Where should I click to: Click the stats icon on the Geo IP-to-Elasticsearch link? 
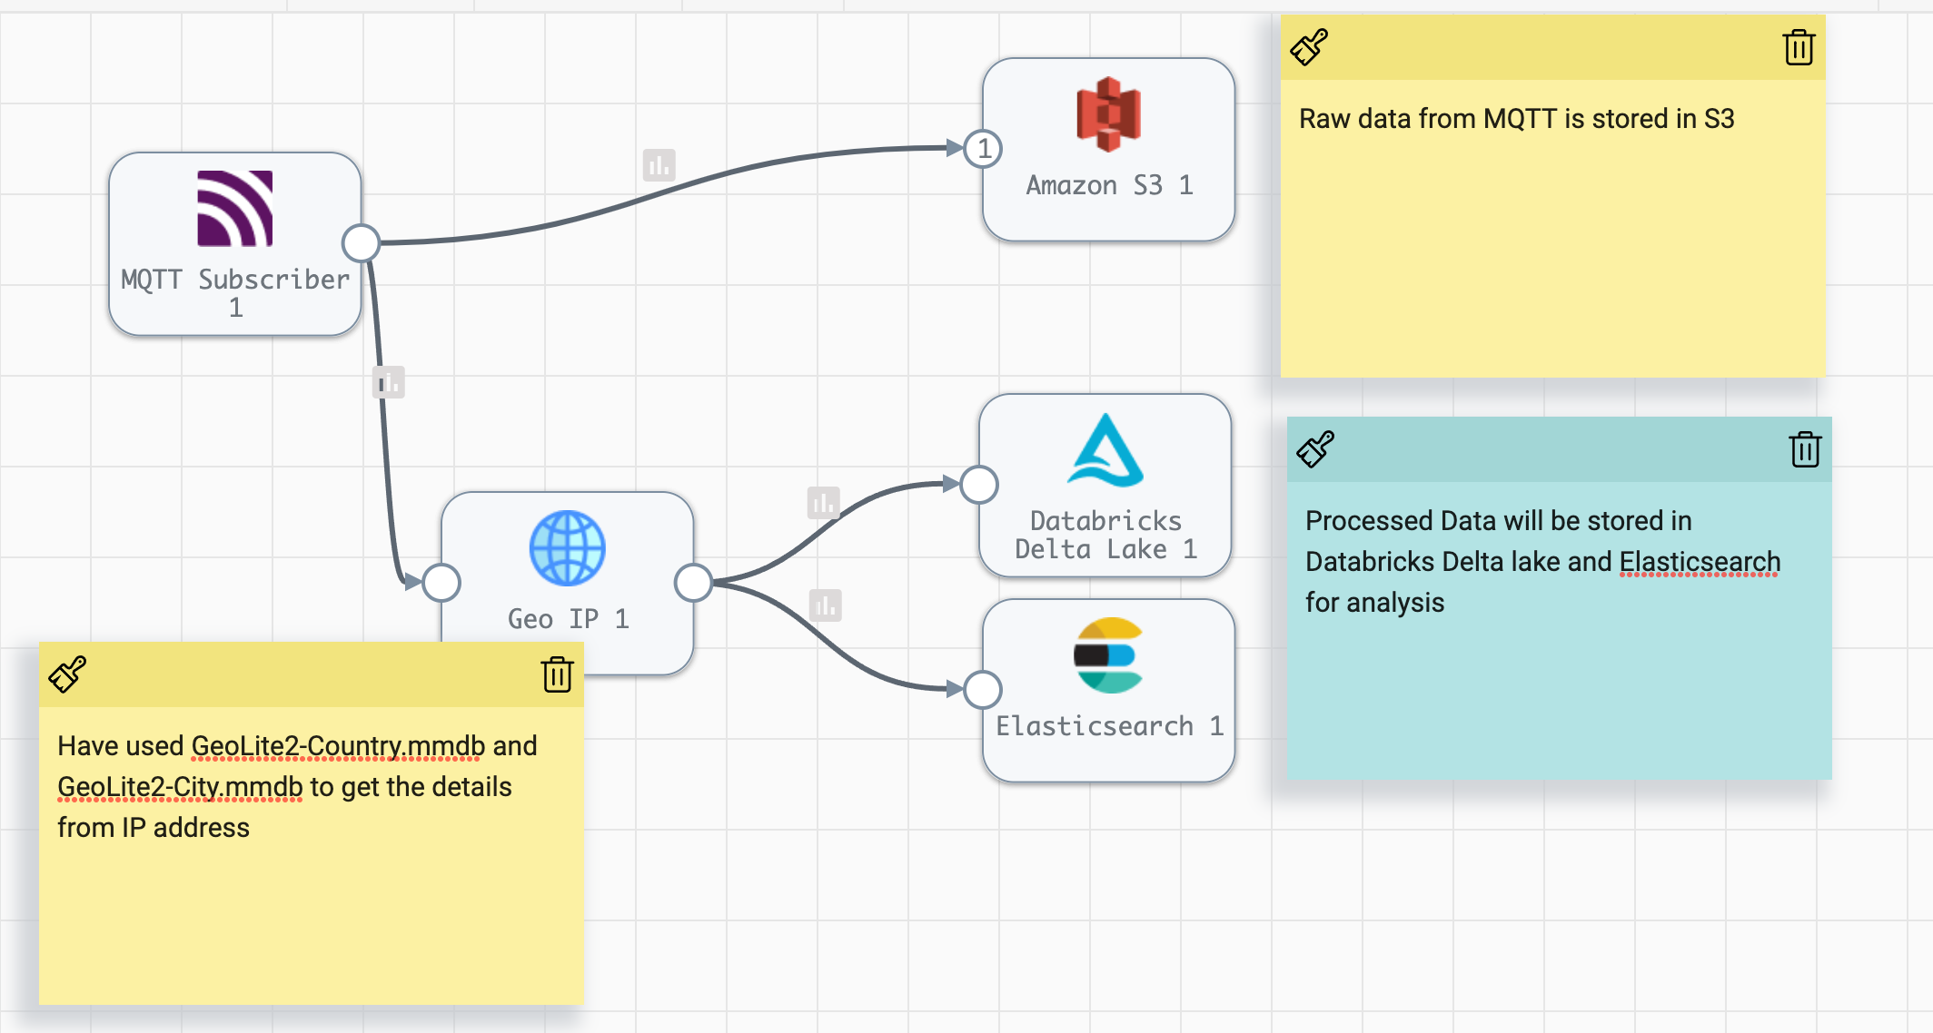[826, 605]
